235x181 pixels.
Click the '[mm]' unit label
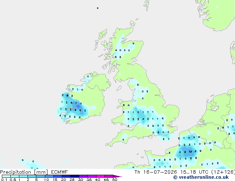click(x=41, y=172)
